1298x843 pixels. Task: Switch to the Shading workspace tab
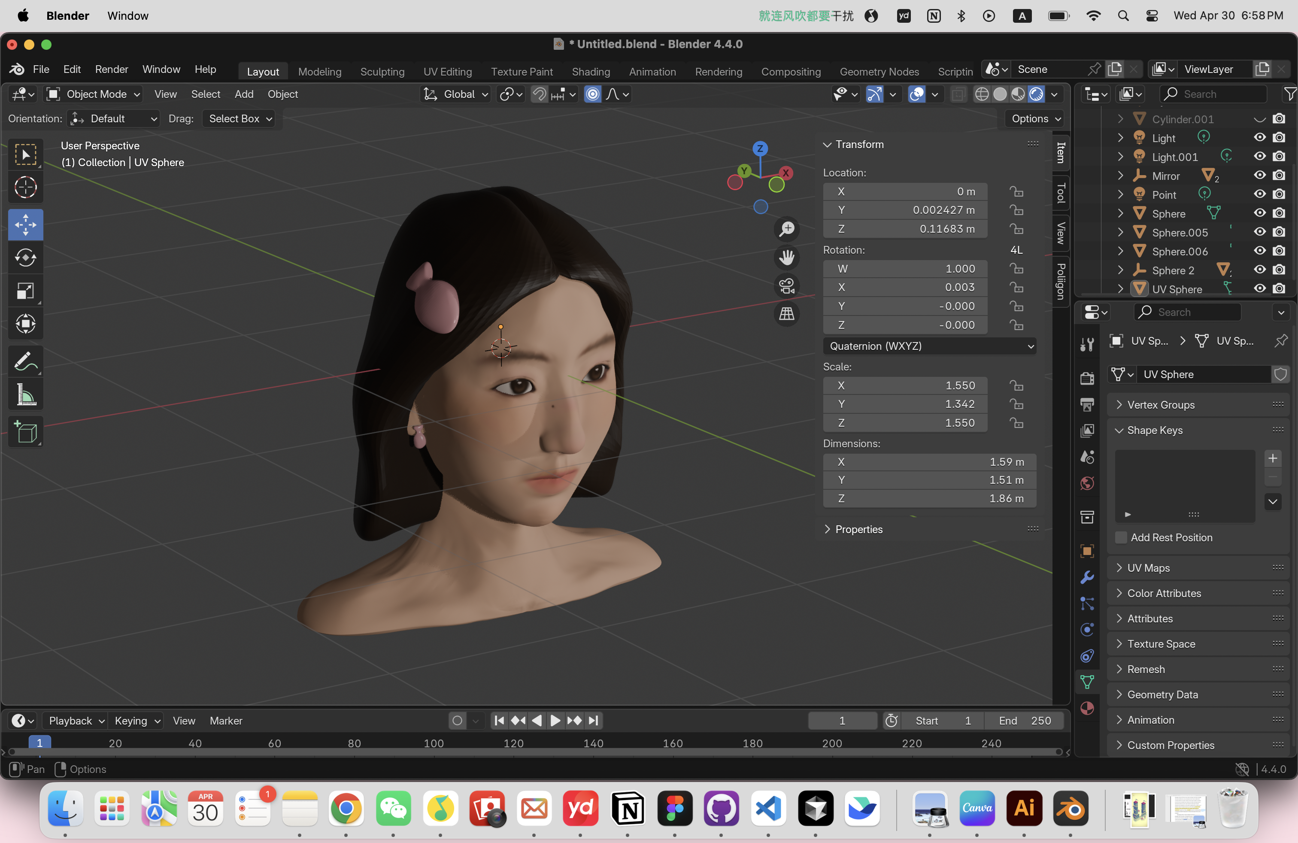(x=591, y=71)
